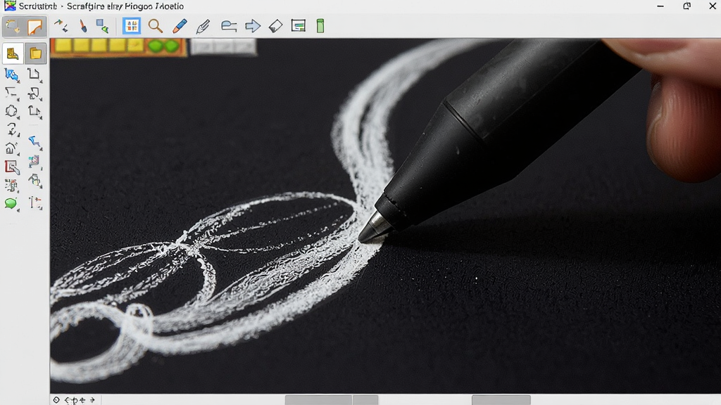721x405 pixels.
Task: Minimize the application window
Action: 660,6
